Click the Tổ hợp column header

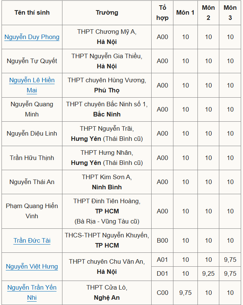pos(163,13)
